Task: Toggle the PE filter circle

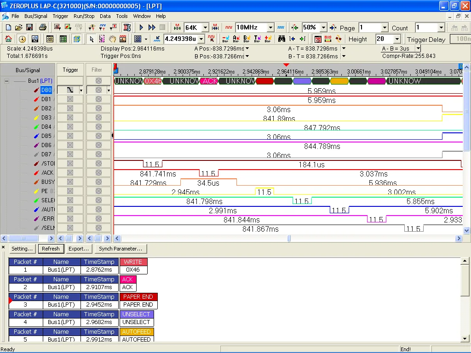Action: click(x=98, y=191)
